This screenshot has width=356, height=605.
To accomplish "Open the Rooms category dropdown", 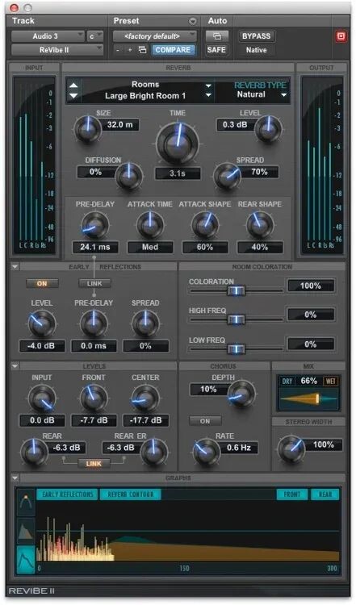I will tap(208, 86).
